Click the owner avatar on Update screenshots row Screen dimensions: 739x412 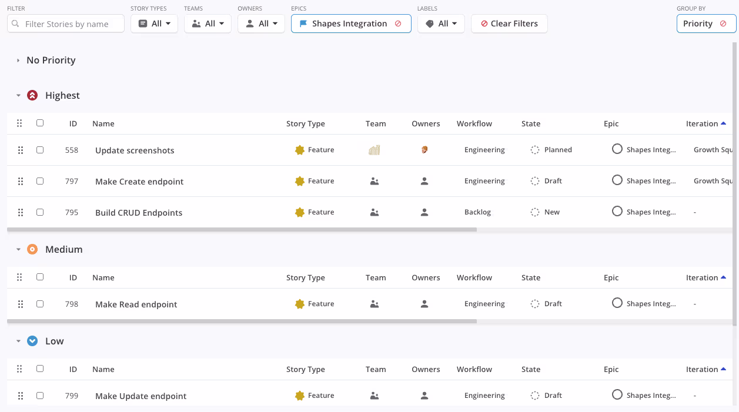coord(424,150)
